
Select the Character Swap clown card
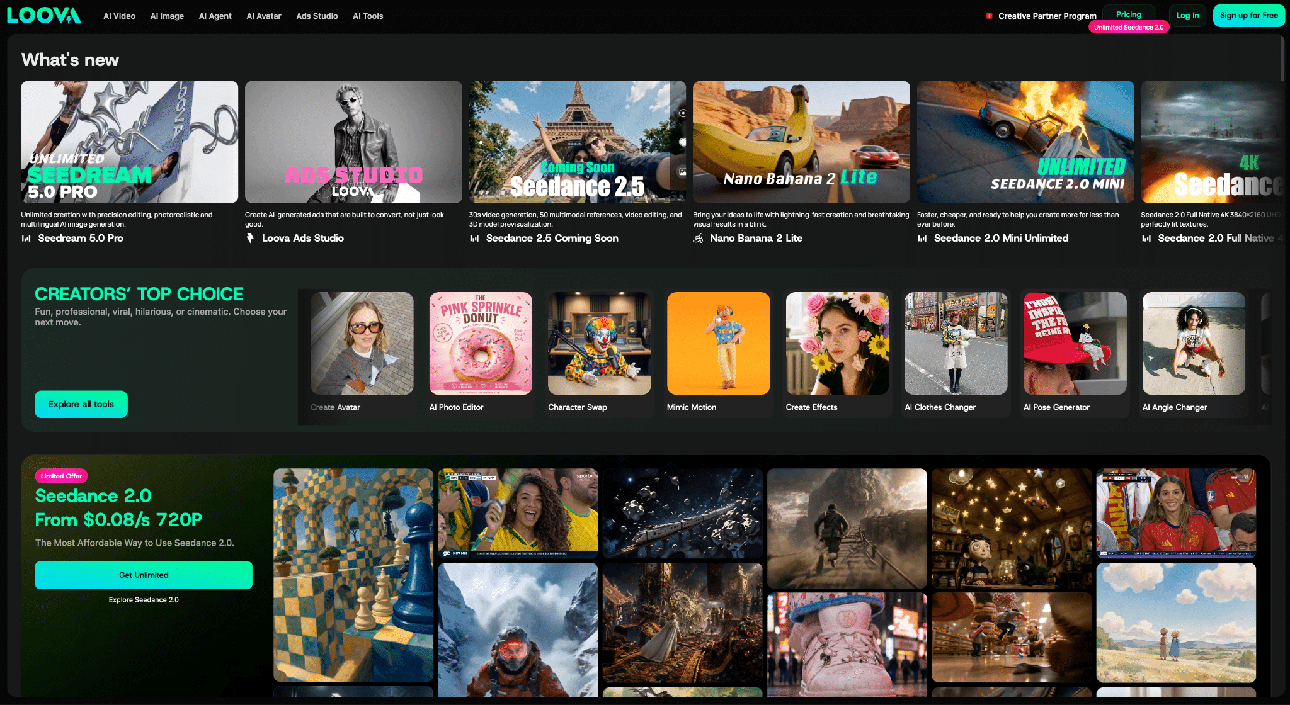600,352
